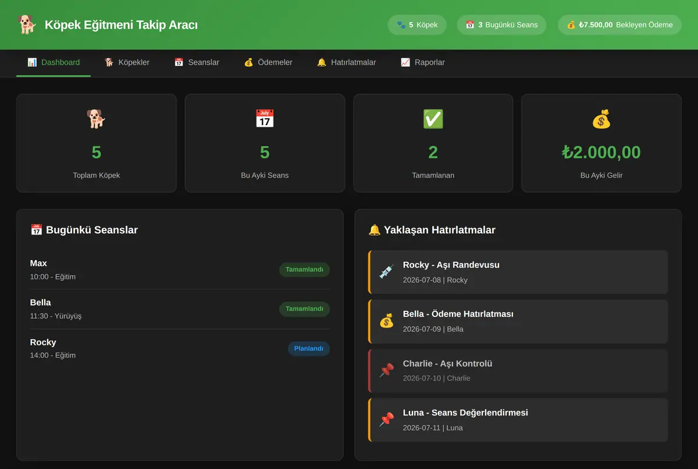Go to the Seanslar tab
The image size is (698, 469).
197,62
